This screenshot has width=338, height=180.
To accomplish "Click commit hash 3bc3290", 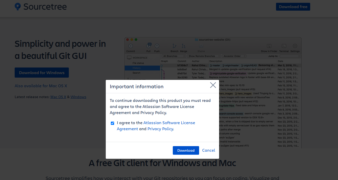I will click(x=182, y=77).
